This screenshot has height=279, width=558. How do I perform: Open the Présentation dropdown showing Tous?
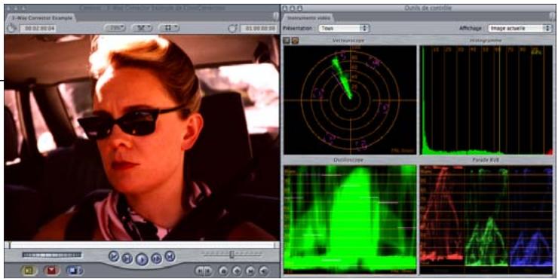[x=343, y=29]
